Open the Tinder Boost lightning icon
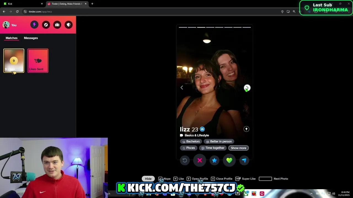The width and height of the screenshot is (353, 198). pos(34,25)
